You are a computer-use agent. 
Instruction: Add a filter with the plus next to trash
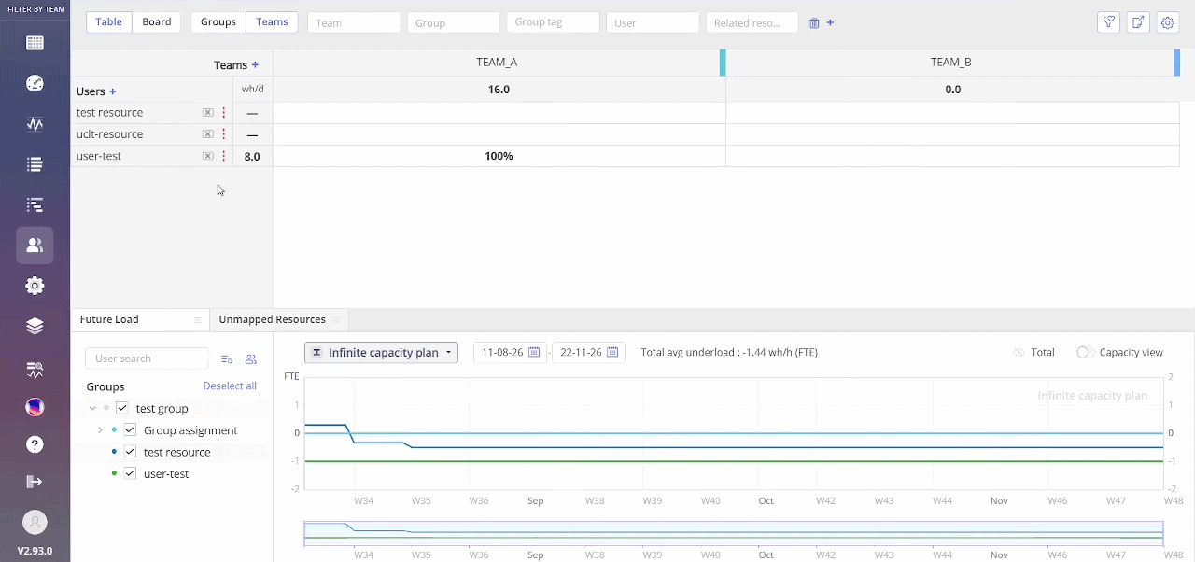[x=830, y=22]
